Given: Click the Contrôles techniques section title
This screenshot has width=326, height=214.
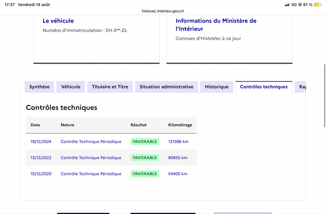Looking at the screenshot, I should pyautogui.click(x=62, y=108).
